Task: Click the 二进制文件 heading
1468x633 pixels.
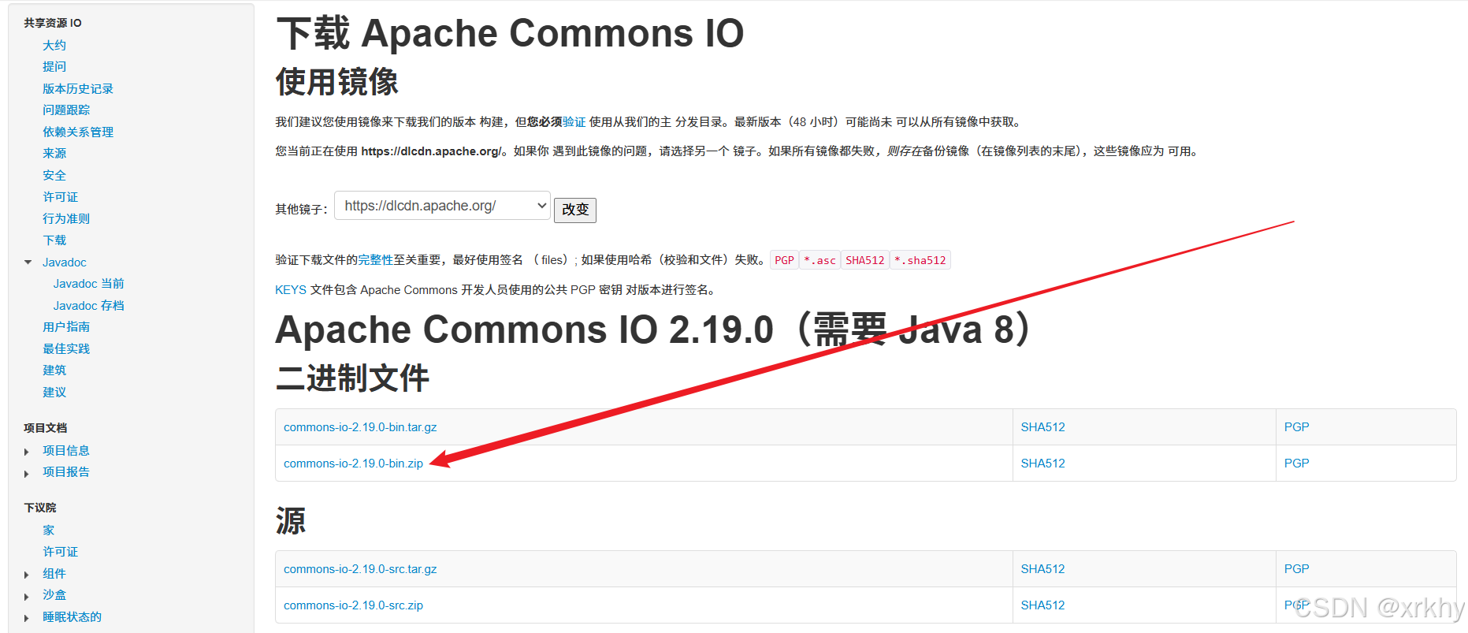Action: [352, 378]
